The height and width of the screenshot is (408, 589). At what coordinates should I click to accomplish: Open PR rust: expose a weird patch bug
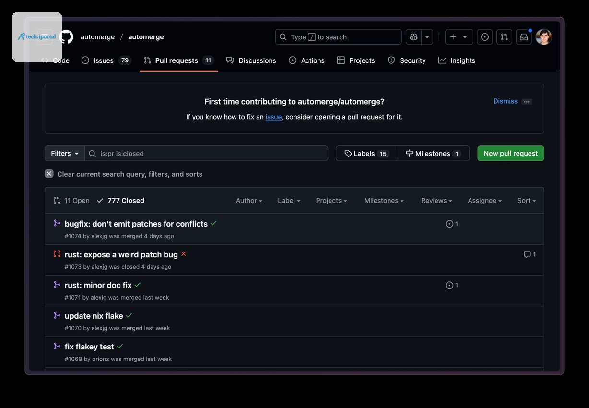(x=121, y=254)
